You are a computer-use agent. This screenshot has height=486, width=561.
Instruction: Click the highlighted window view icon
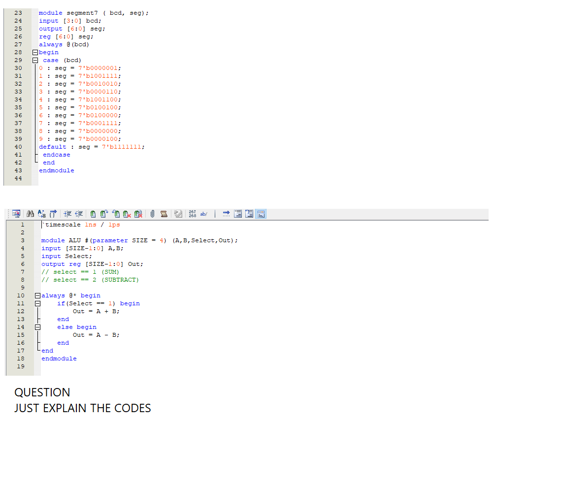(x=261, y=214)
